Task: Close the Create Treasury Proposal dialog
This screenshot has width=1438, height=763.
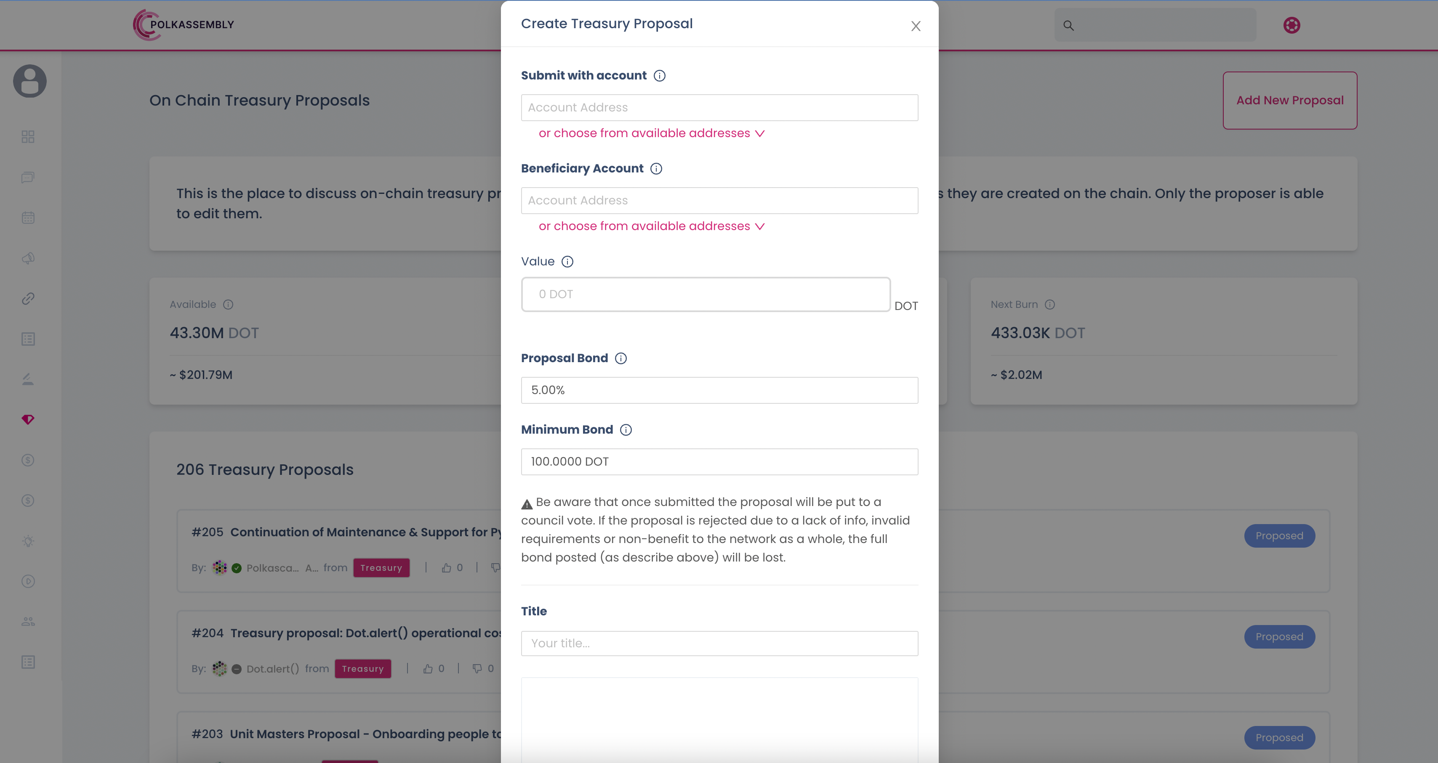Action: pyautogui.click(x=916, y=26)
